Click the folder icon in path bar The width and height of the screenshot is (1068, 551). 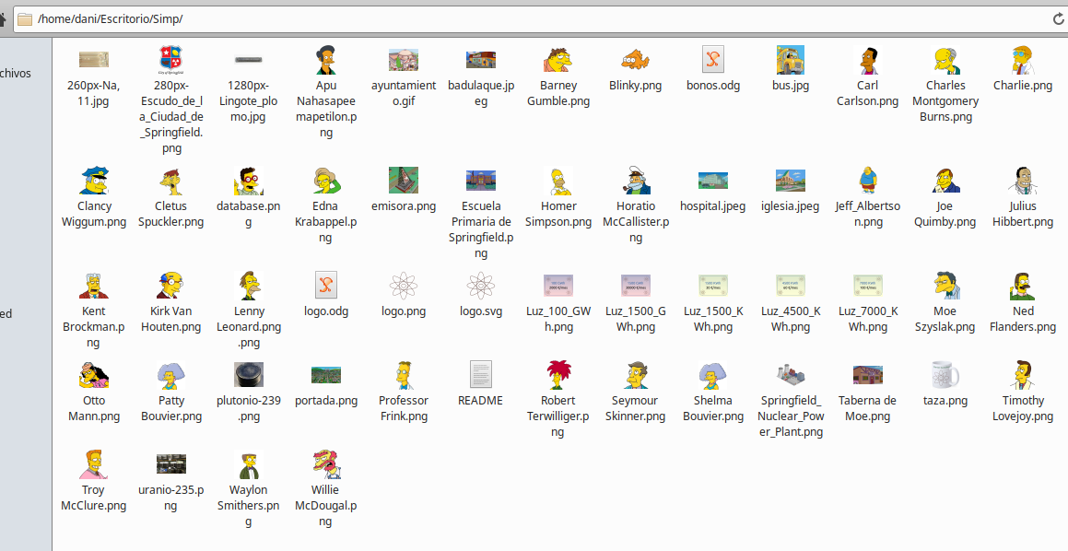click(x=25, y=18)
